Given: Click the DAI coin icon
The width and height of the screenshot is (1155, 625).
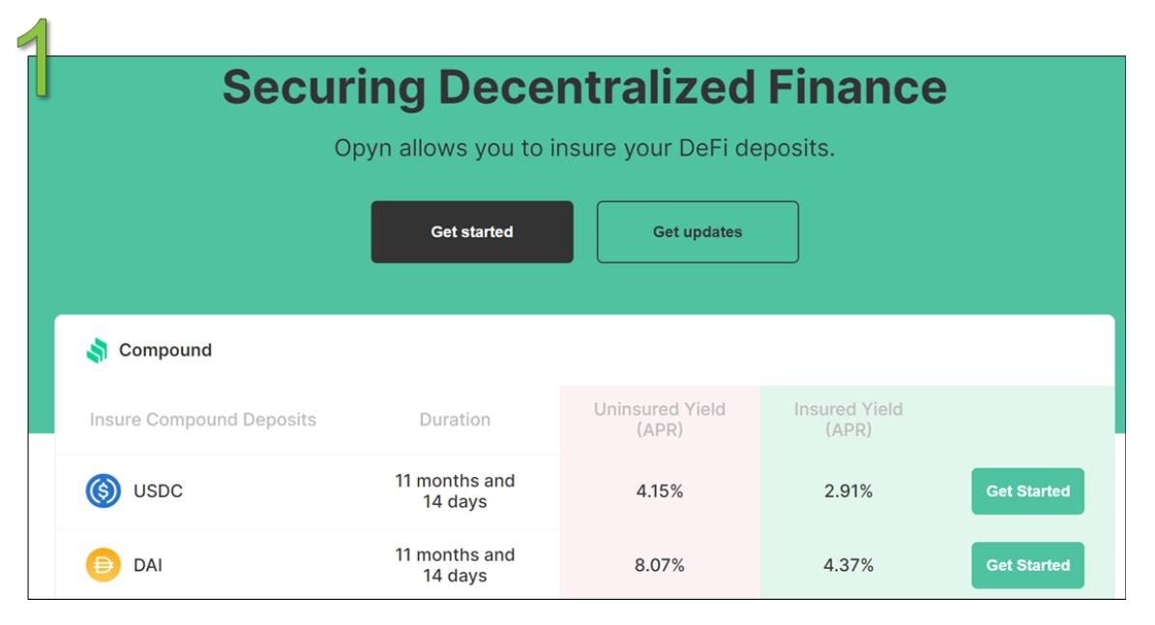Looking at the screenshot, I should coord(104,565).
